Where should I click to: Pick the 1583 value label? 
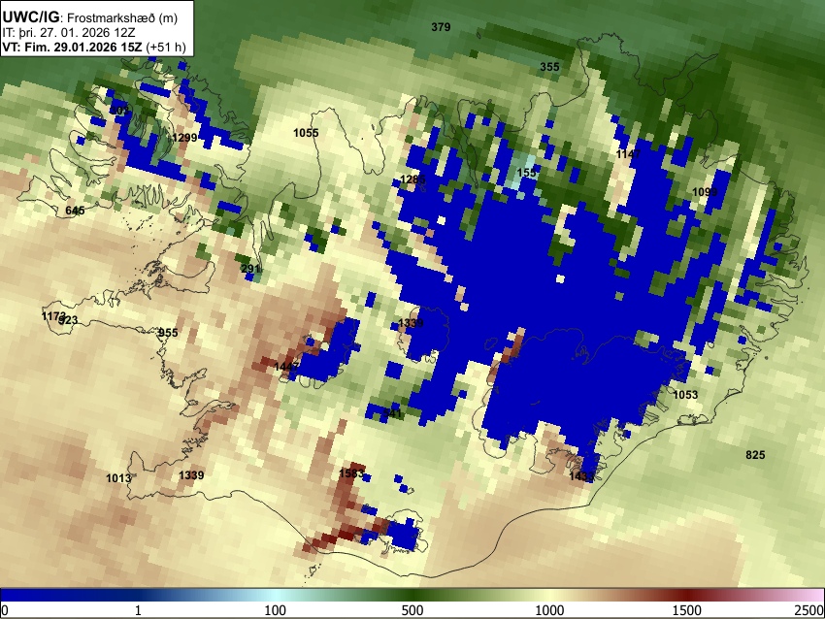tap(351, 473)
